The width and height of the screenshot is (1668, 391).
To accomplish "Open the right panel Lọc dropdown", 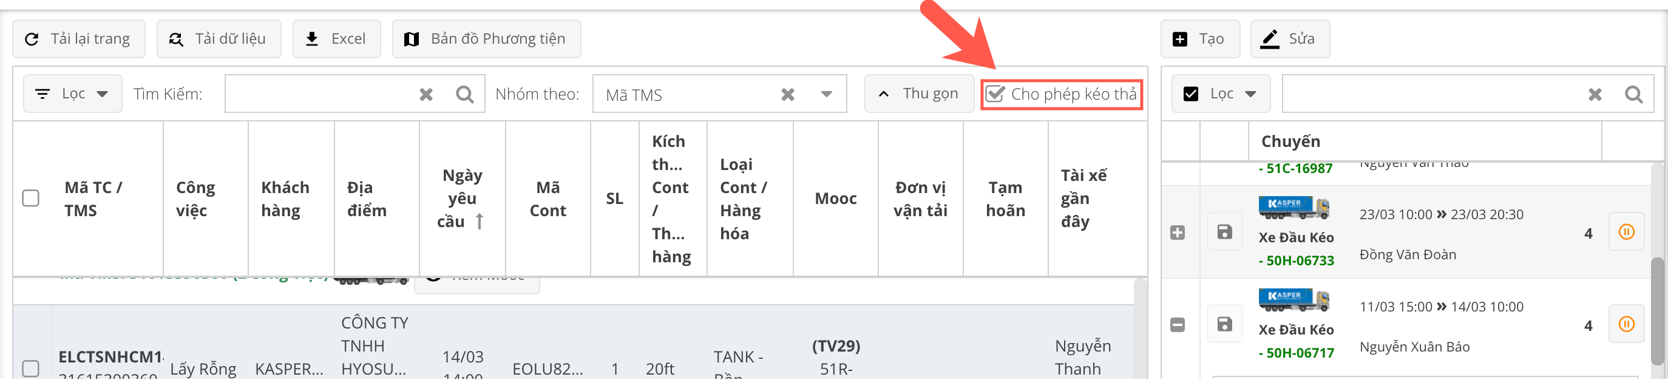I will [1221, 94].
